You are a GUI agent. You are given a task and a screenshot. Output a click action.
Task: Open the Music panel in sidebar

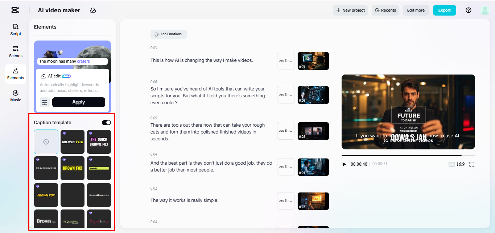pyautogui.click(x=16, y=96)
